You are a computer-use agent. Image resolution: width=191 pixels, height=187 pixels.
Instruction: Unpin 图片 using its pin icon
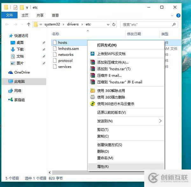[x=44, y=63]
